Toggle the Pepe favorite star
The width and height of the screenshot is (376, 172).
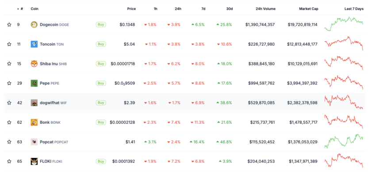click(x=9, y=83)
